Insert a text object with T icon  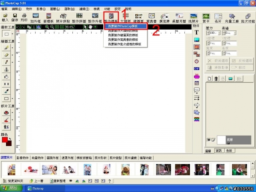point(196,32)
